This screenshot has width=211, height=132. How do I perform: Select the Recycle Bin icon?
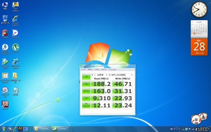[x=5, y=19]
